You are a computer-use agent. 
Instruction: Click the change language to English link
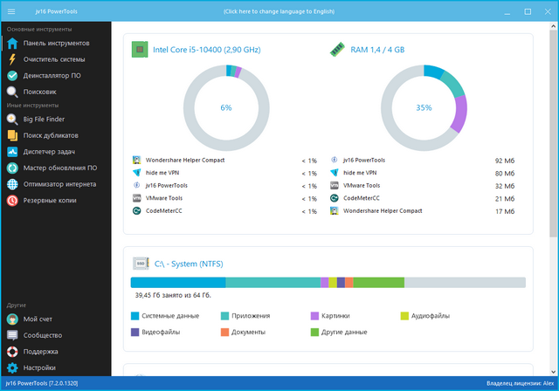point(279,11)
